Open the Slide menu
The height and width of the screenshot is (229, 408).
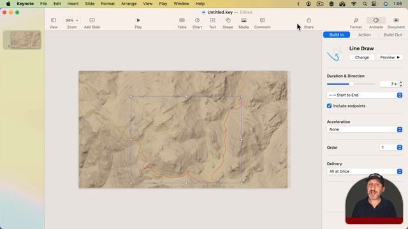(90, 4)
